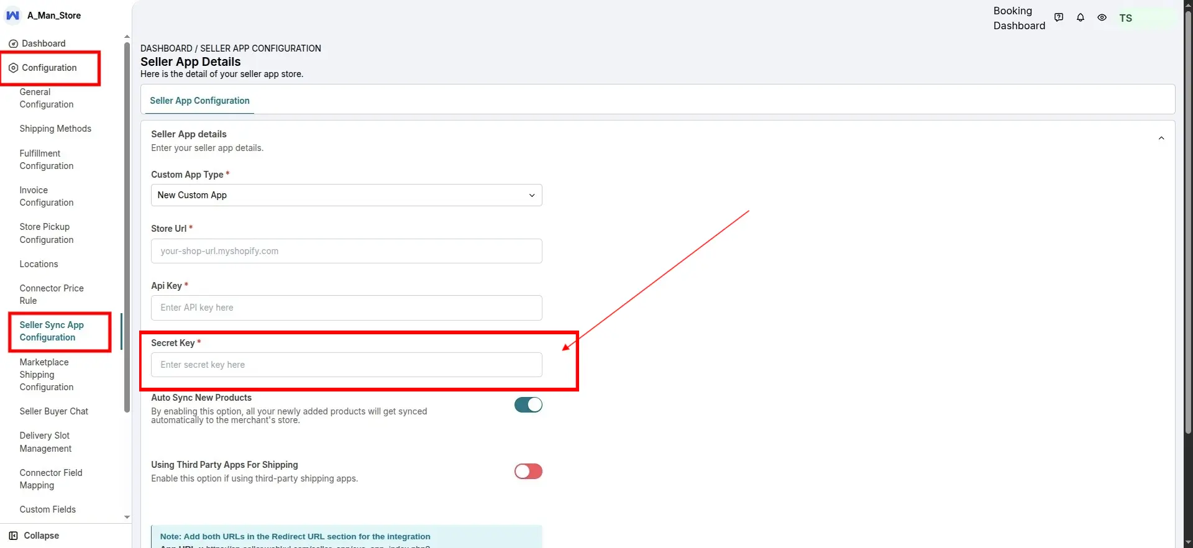Image resolution: width=1193 pixels, height=548 pixels.
Task: Click the Booking Dashboard link
Action: pyautogui.click(x=1019, y=18)
